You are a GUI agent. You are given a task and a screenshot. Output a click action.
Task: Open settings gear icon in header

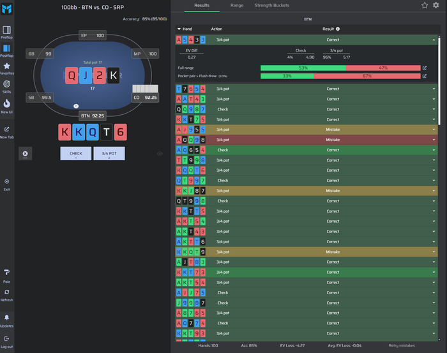click(x=436, y=5)
